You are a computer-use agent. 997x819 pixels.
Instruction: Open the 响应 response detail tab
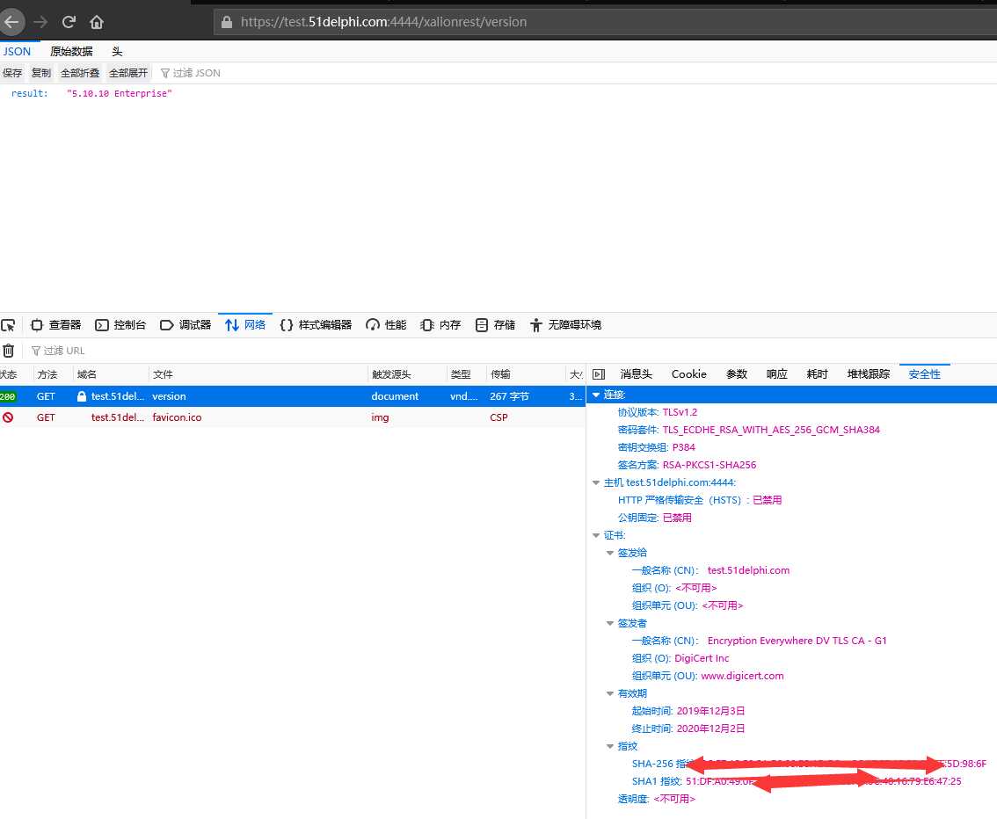777,374
